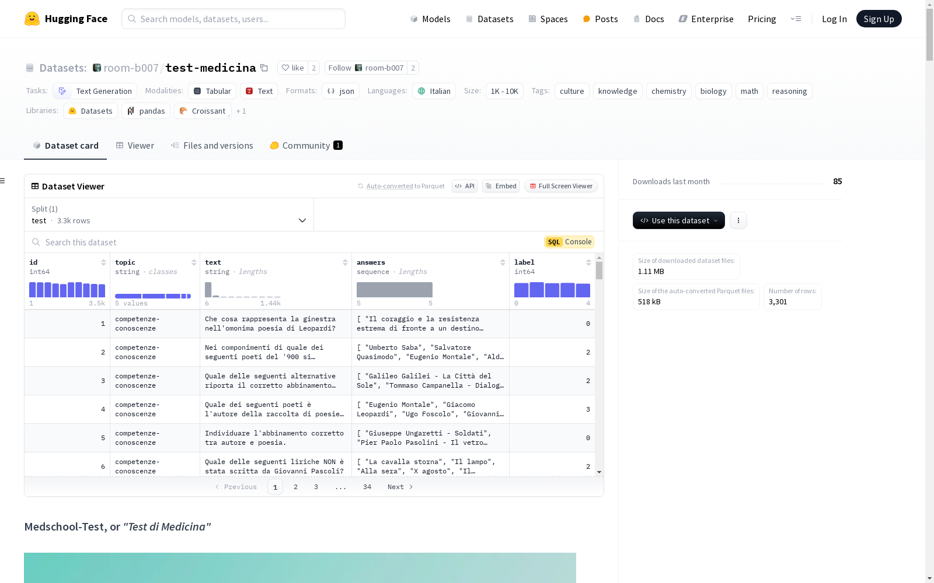Viewport: 934px width, 583px height.
Task: Open Spaces in the top navigation
Action: pyautogui.click(x=548, y=19)
